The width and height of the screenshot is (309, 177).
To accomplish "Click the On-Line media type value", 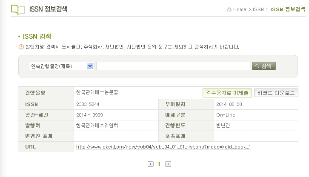I will click(226, 115).
